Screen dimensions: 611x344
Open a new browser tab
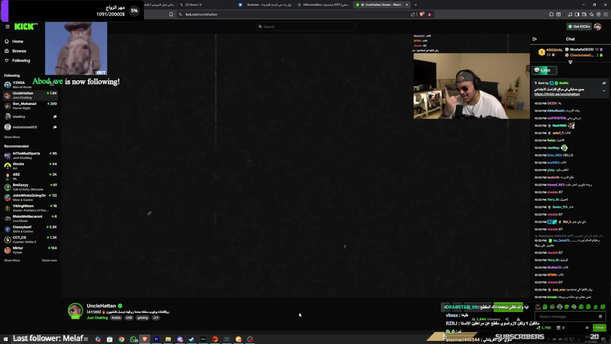pos(415,5)
